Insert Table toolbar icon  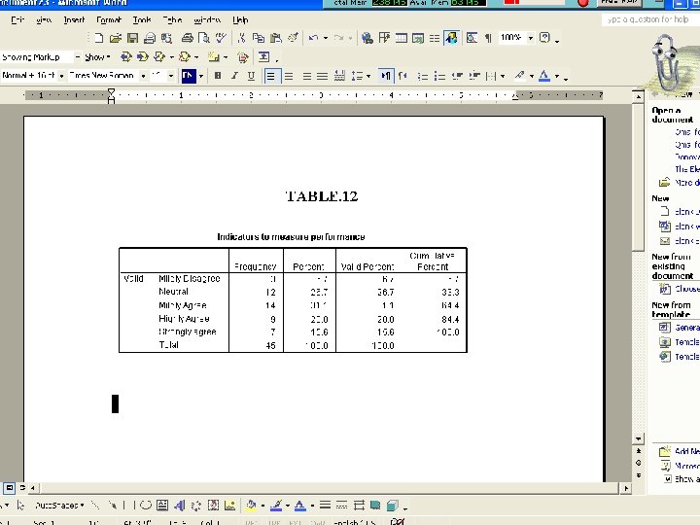pos(401,38)
